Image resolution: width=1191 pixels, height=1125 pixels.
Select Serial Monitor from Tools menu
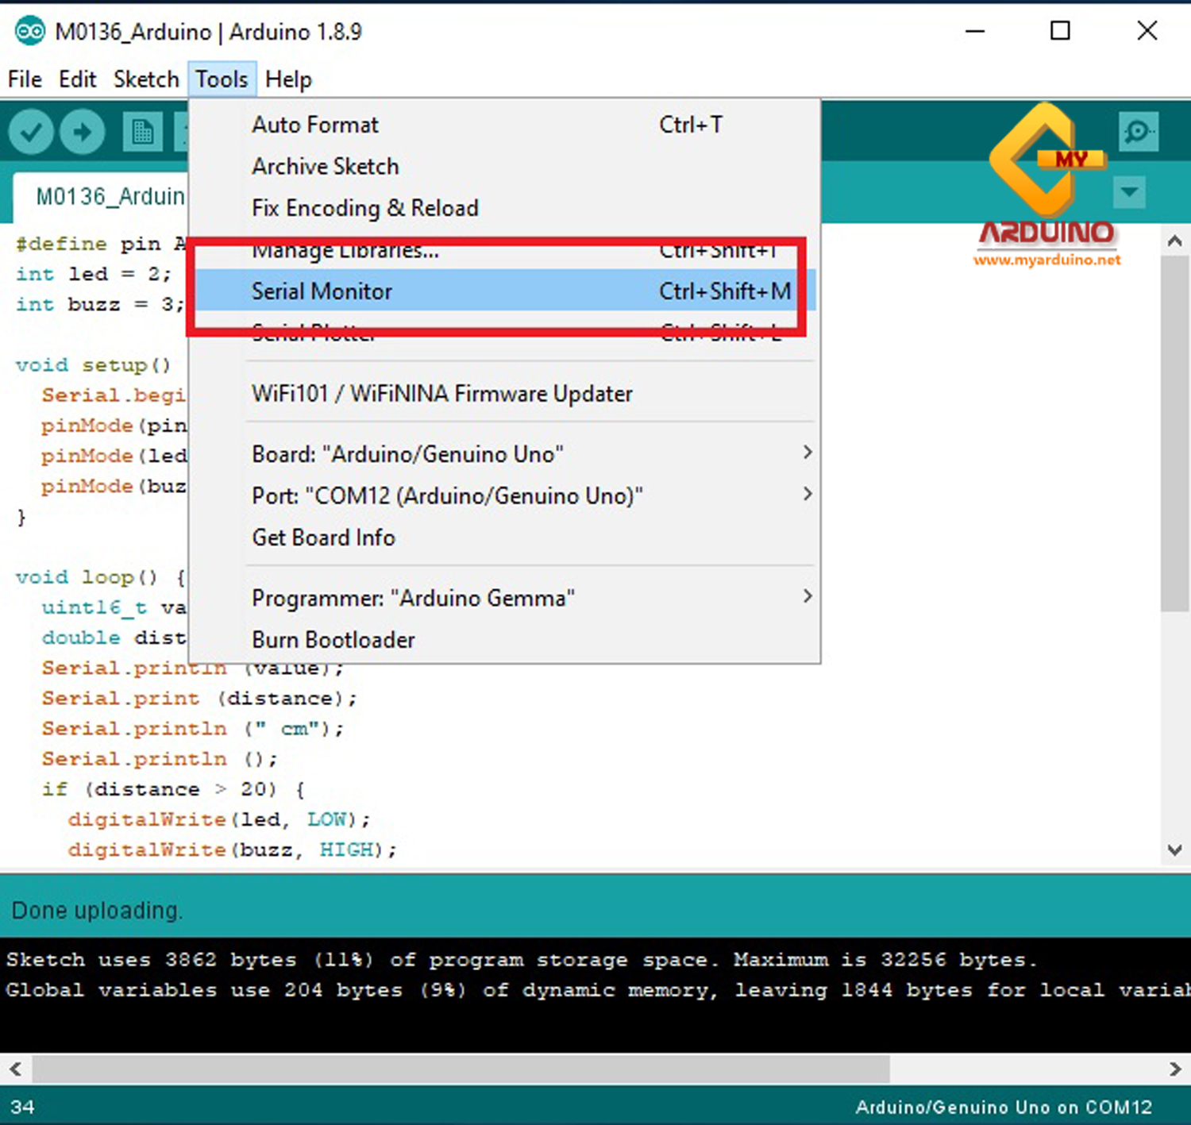click(322, 291)
